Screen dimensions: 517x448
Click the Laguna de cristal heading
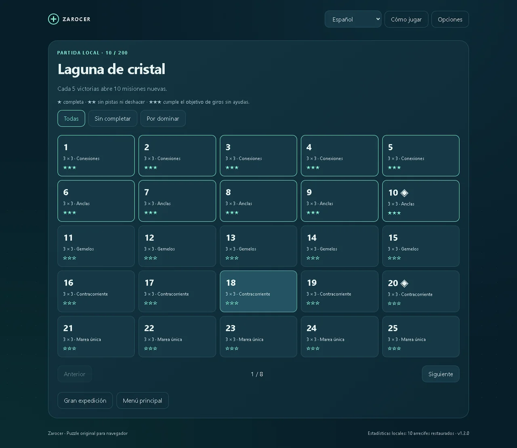pyautogui.click(x=111, y=69)
